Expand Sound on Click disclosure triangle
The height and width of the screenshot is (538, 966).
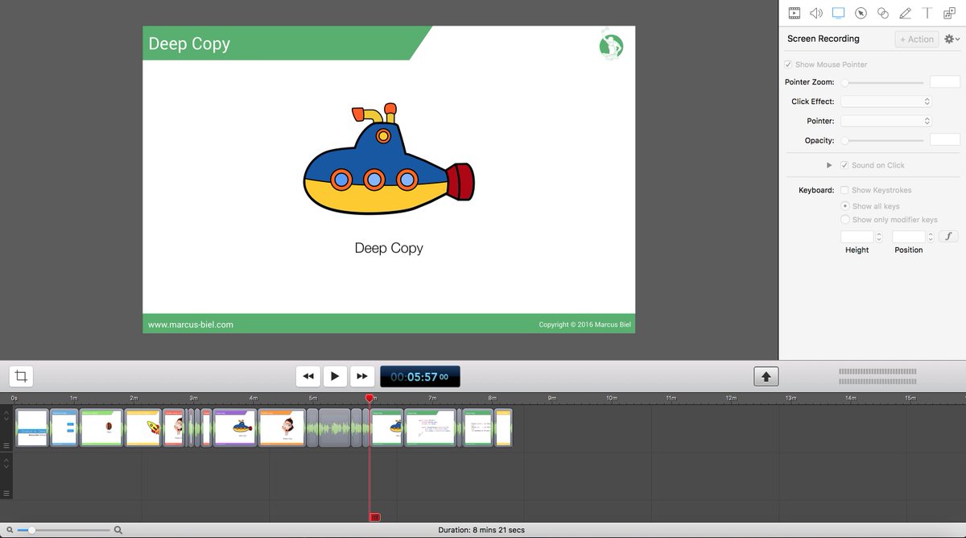point(829,165)
